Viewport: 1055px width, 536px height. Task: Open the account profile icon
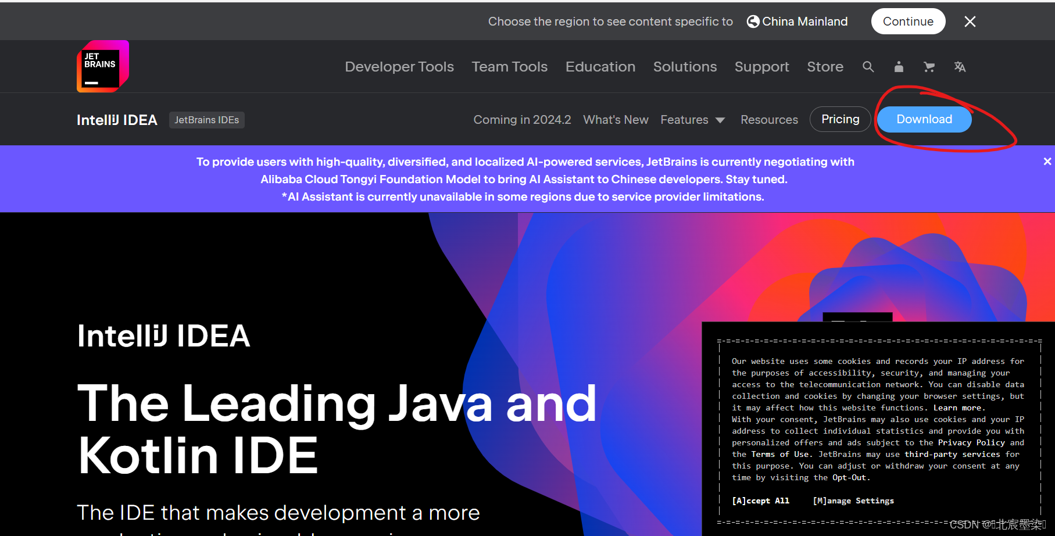899,67
